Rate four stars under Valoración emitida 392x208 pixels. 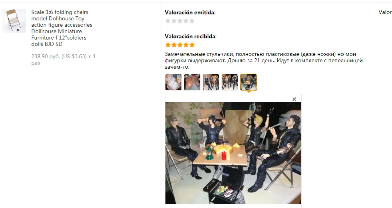pyautogui.click(x=186, y=21)
